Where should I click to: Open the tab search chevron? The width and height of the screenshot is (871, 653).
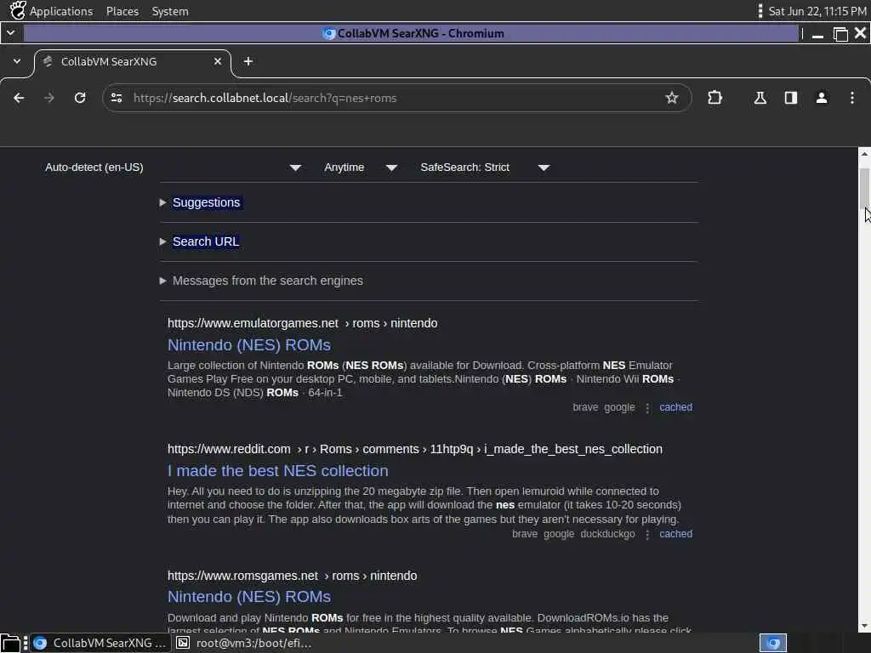tap(17, 61)
